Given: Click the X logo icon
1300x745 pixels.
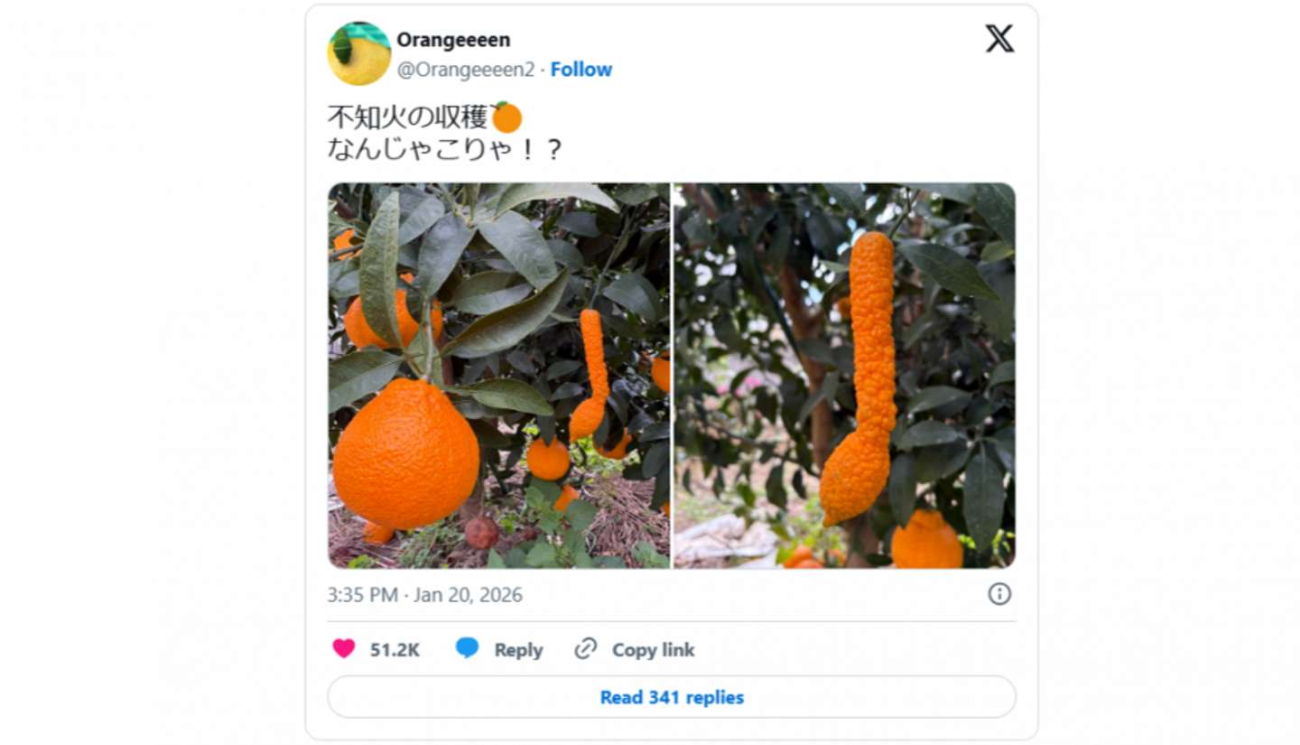Looking at the screenshot, I should click(x=999, y=39).
